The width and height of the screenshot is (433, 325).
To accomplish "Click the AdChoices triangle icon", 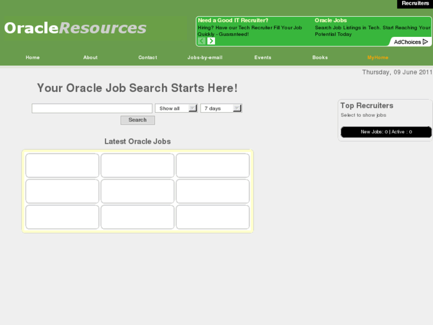I will point(425,42).
